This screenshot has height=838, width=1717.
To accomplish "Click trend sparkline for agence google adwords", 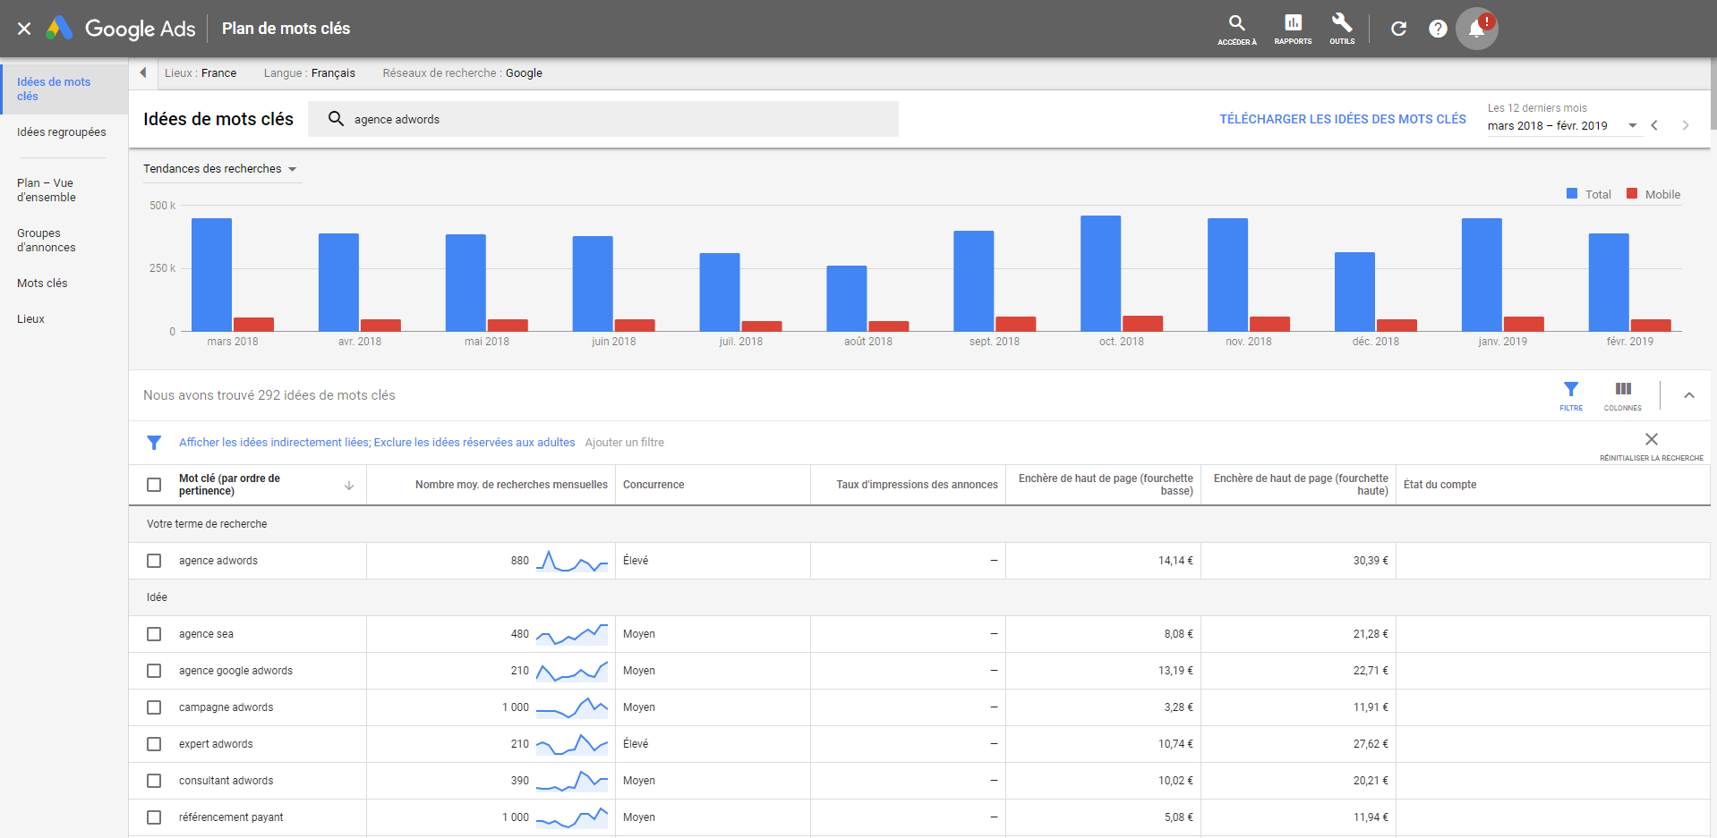I will (572, 671).
